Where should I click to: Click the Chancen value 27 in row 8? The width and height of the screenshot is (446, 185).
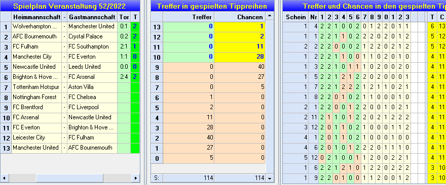(240, 77)
